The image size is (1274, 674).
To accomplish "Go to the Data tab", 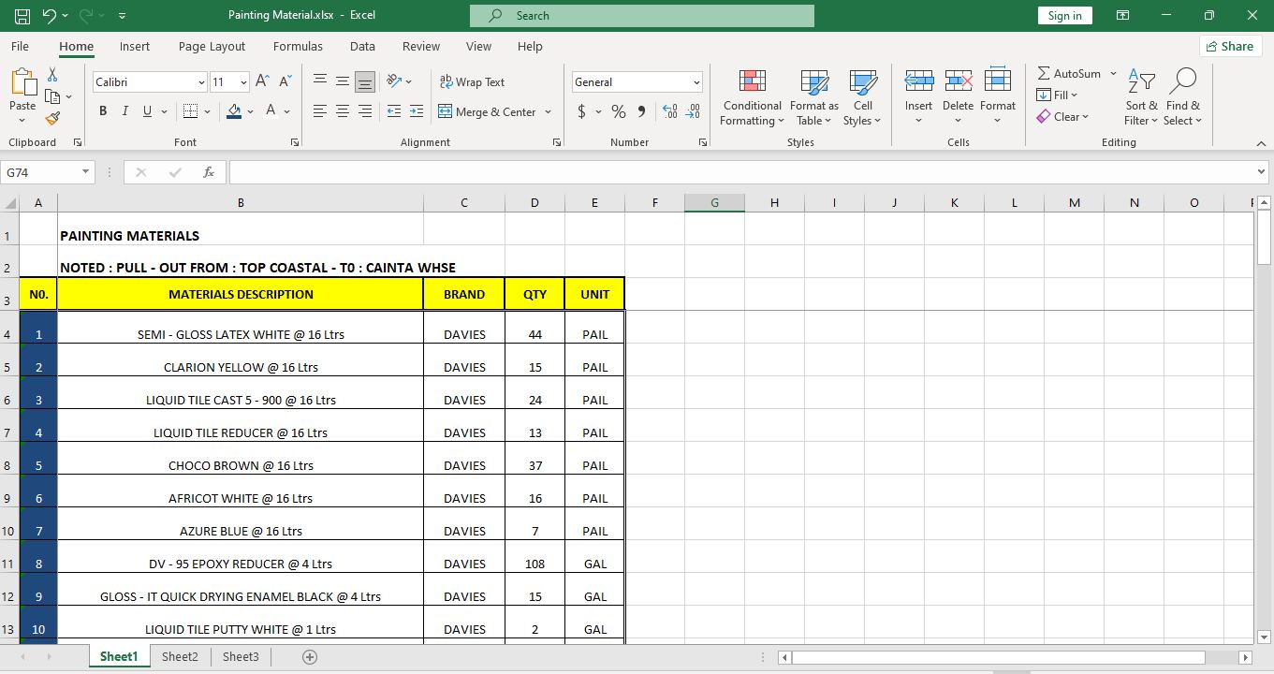I will click(362, 46).
